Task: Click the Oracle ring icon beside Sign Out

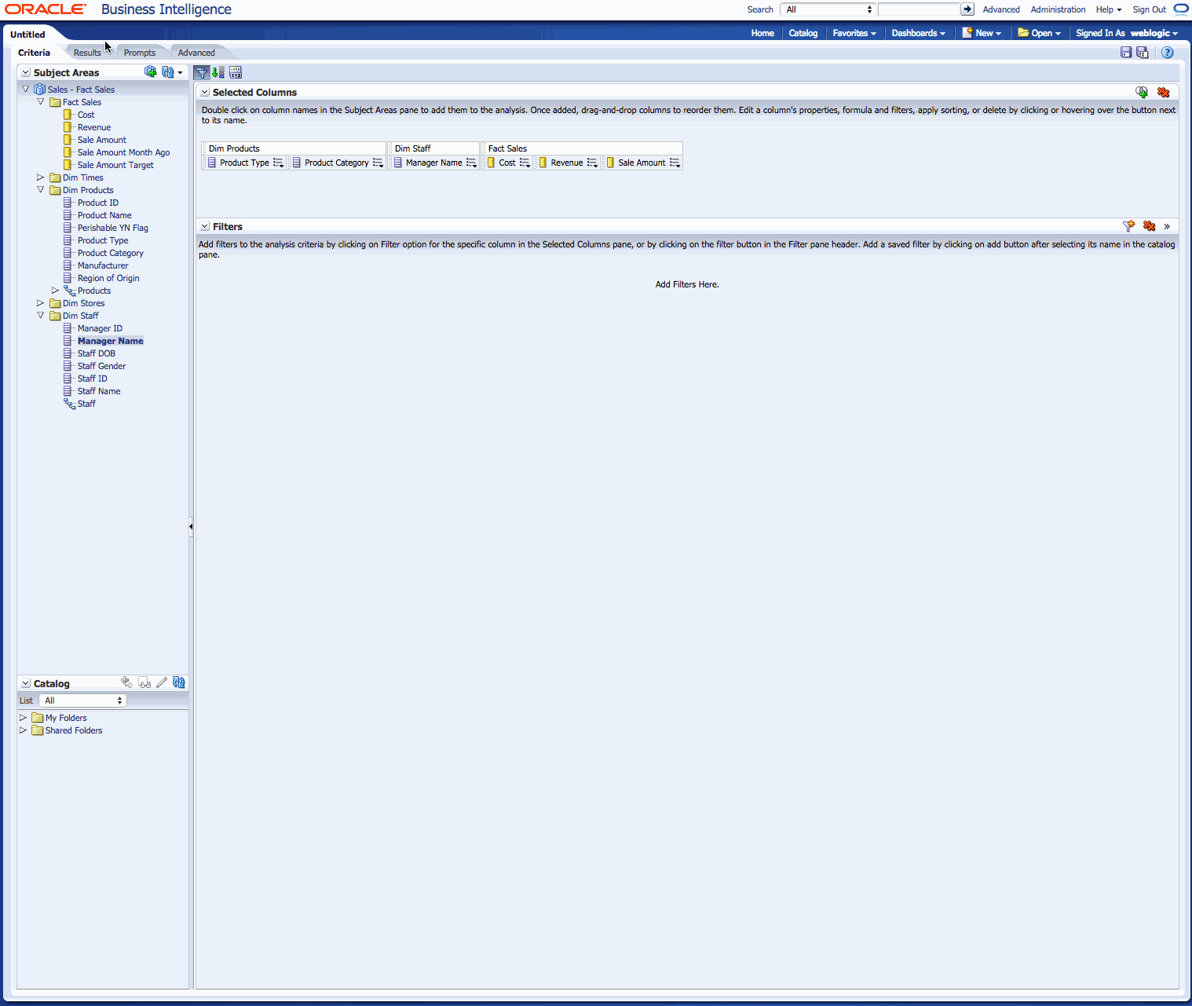Action: 1181,9
